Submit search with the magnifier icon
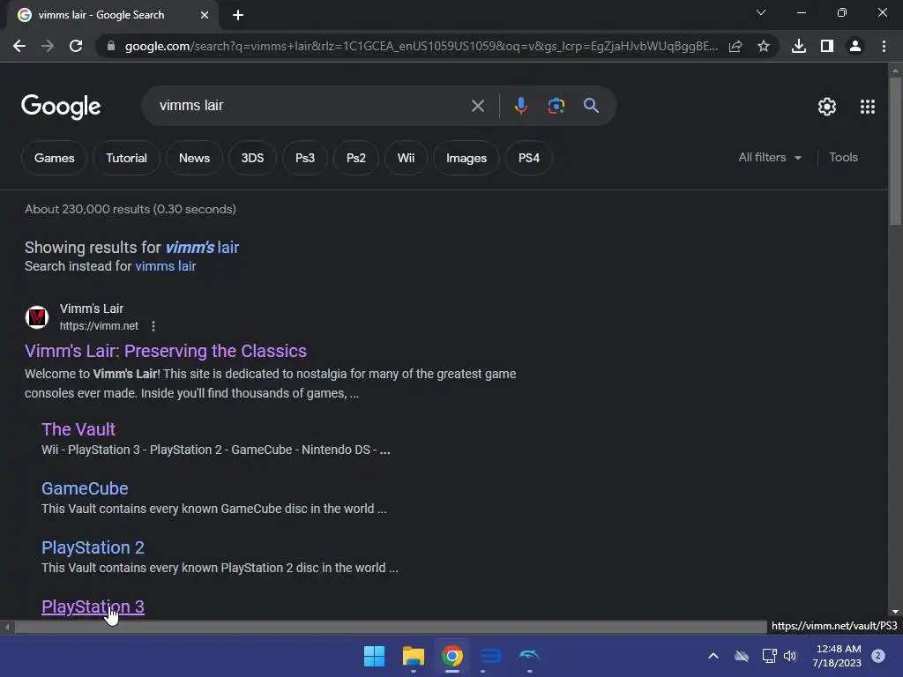This screenshot has height=677, width=903. click(591, 106)
